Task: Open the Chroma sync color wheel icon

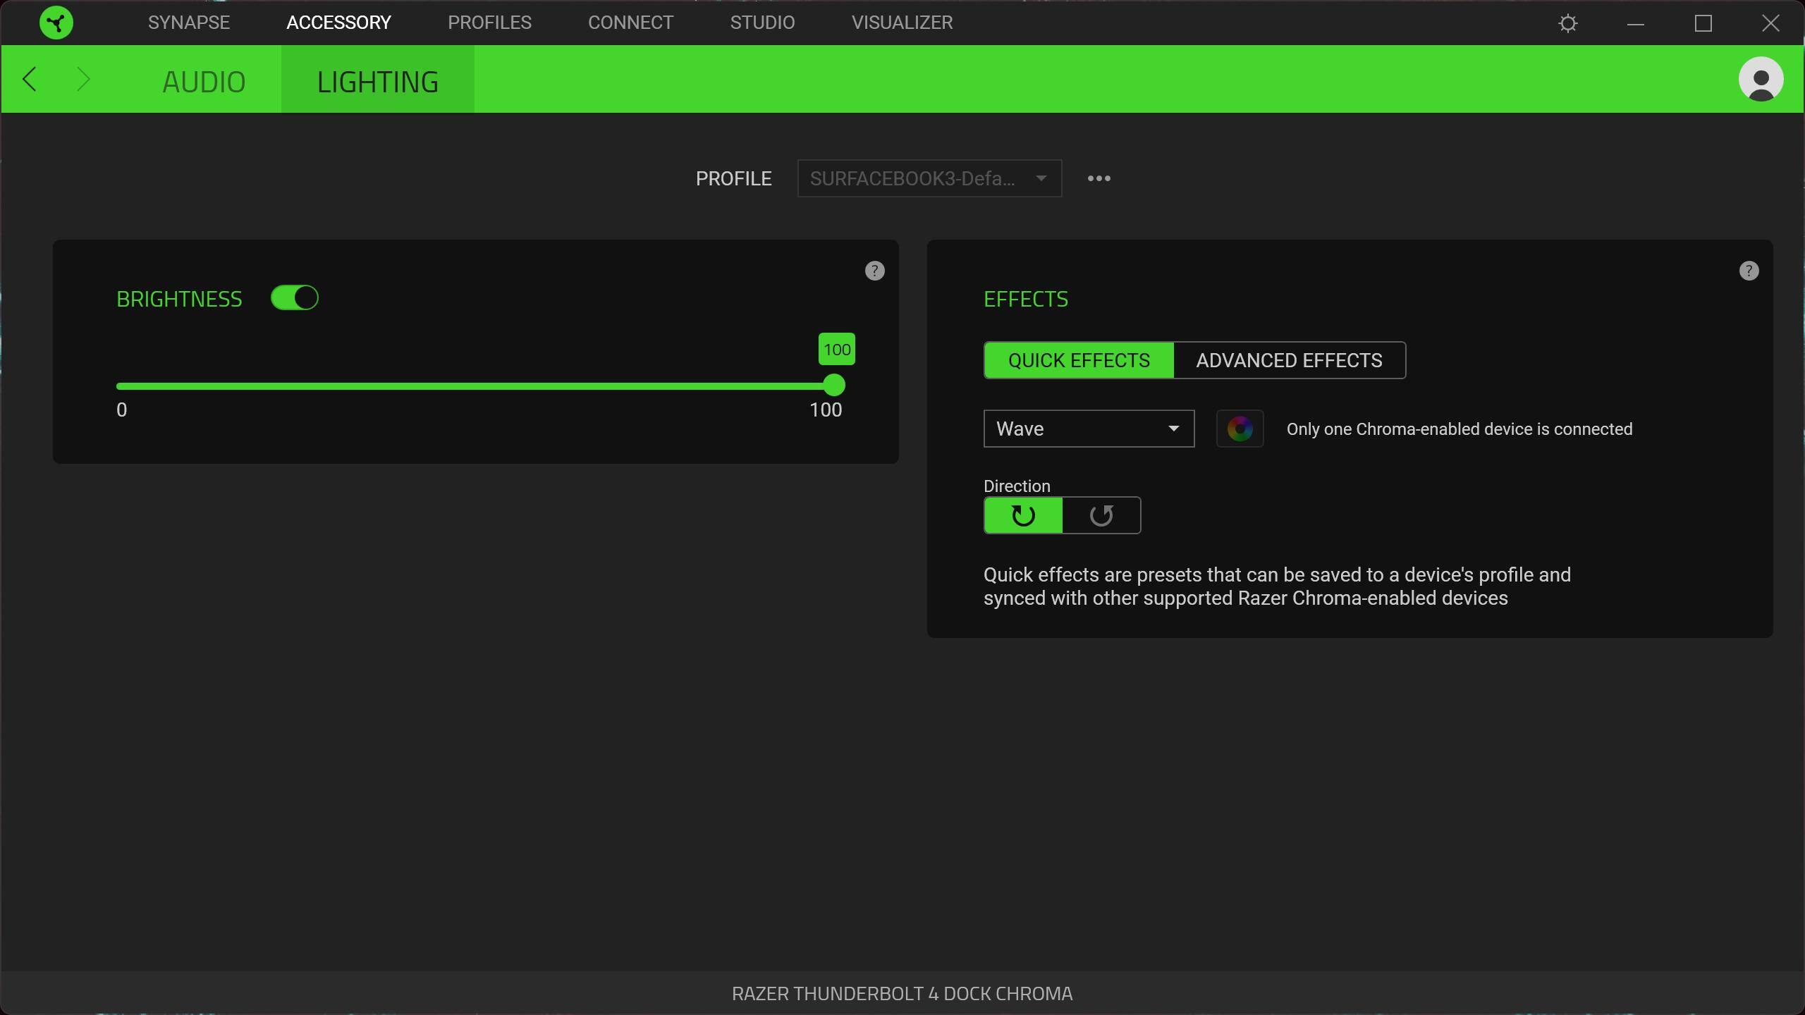Action: click(1240, 429)
